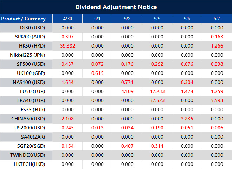This screenshot has height=169, width=232.
Task: Click the HK50 value 39.382
Action: click(x=67, y=46)
